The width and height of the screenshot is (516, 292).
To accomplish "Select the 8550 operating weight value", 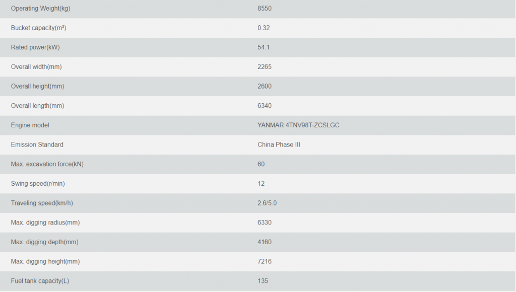I will [x=265, y=9].
